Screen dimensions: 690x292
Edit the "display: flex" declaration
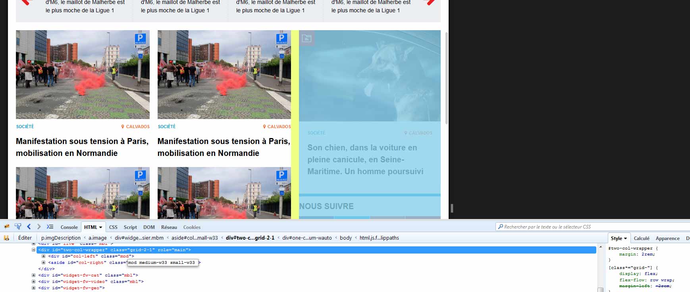(638, 274)
